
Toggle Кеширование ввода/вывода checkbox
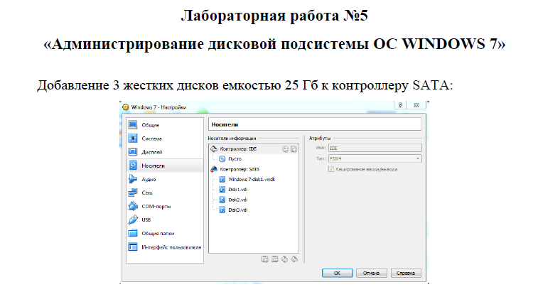click(331, 169)
